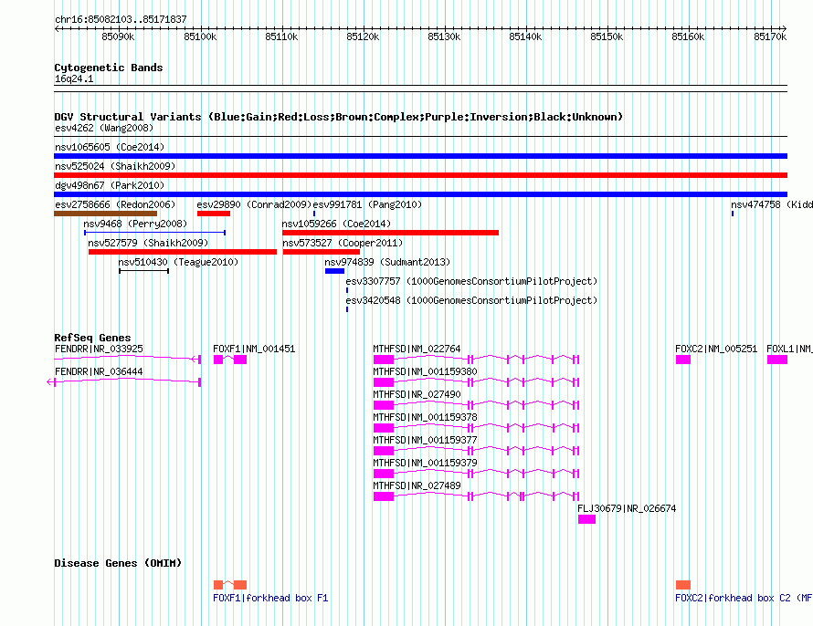The width and height of the screenshot is (813, 626).
Task: Click the FOXC2|NM_005251 RefSeq label
Action: tap(716, 349)
